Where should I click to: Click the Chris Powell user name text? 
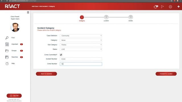coord(15,17)
